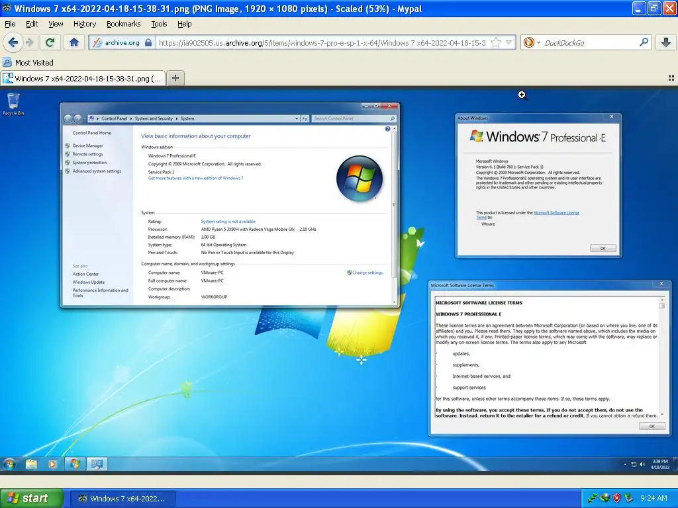The height and width of the screenshot is (508, 678).
Task: Reload the current page
Action: click(x=50, y=42)
